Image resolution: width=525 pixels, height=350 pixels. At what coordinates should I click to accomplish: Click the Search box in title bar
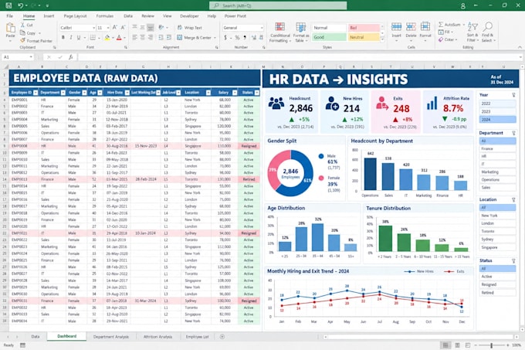[278, 5]
